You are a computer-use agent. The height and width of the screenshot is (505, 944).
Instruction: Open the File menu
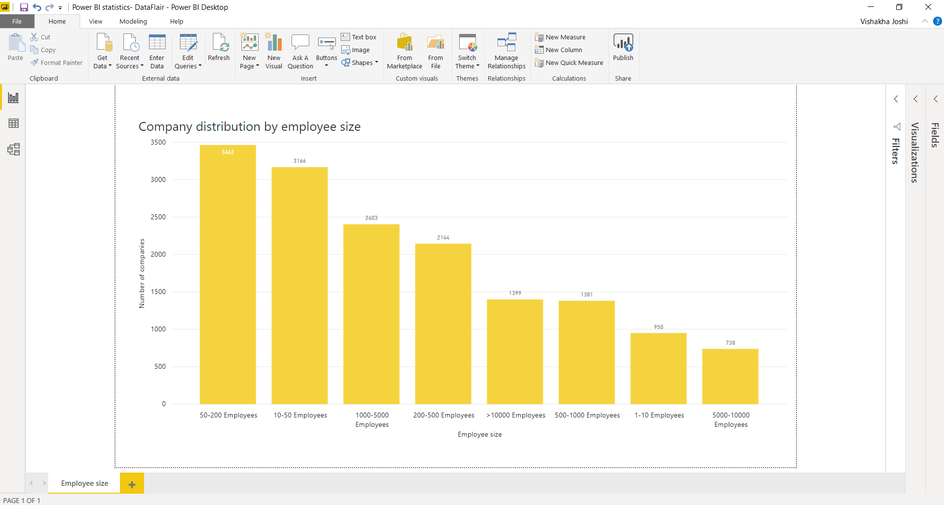click(x=17, y=22)
